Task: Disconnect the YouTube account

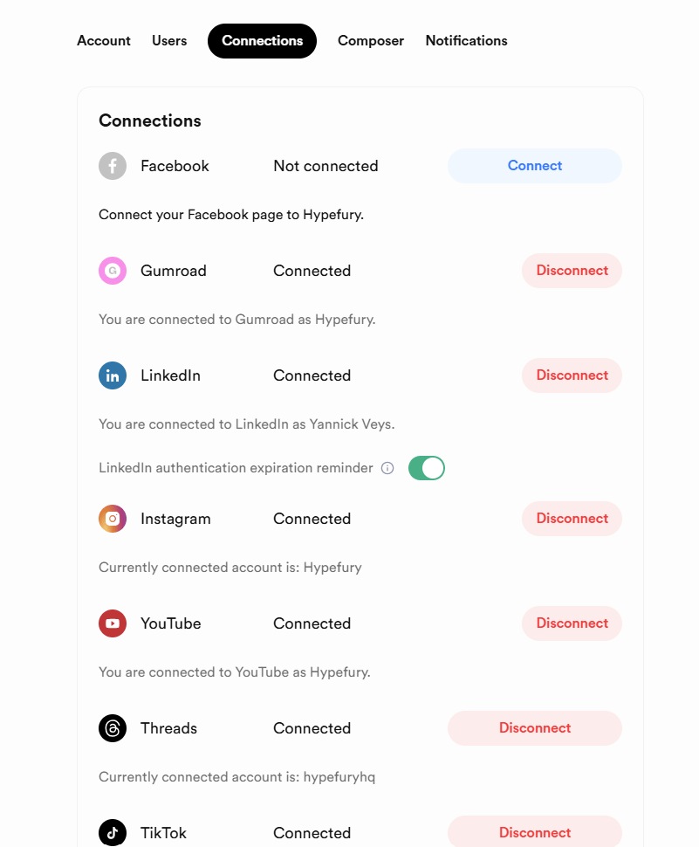Action: (572, 623)
